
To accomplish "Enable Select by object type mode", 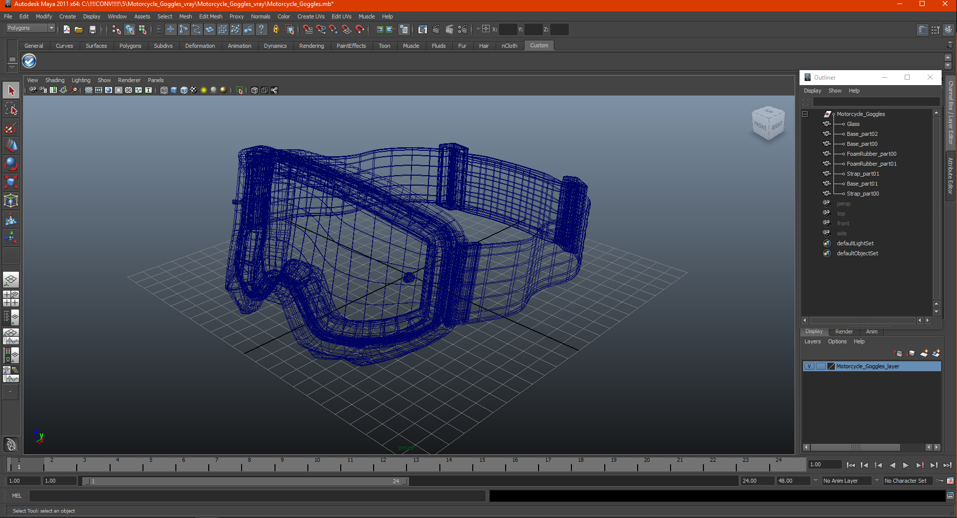I will (x=130, y=29).
